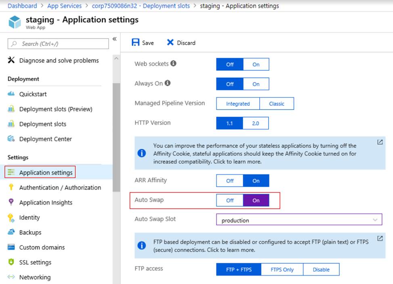Choose HTTP Version 2.0

(x=255, y=123)
